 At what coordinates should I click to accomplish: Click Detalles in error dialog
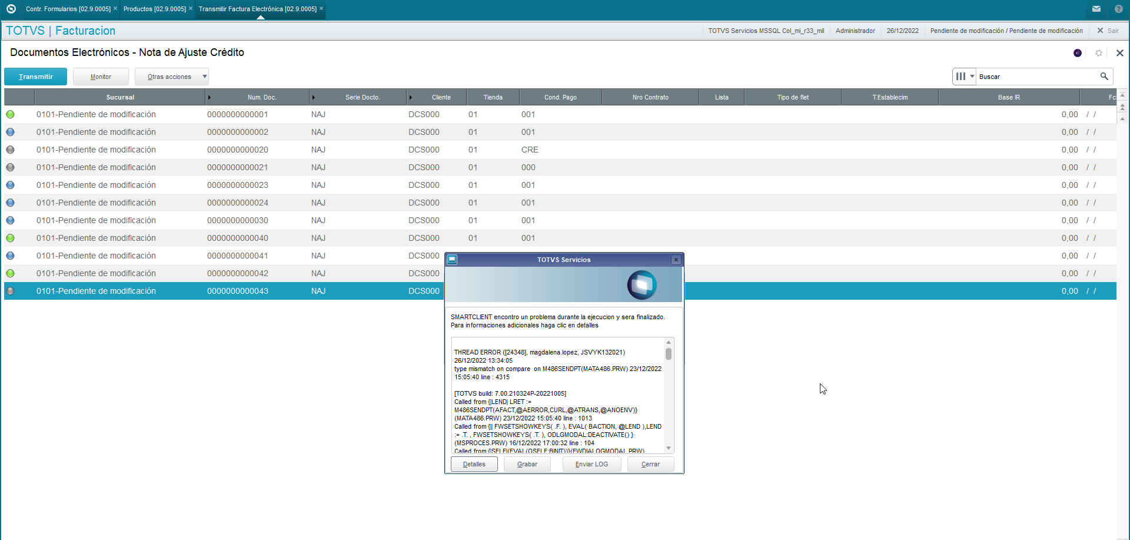pyautogui.click(x=474, y=464)
